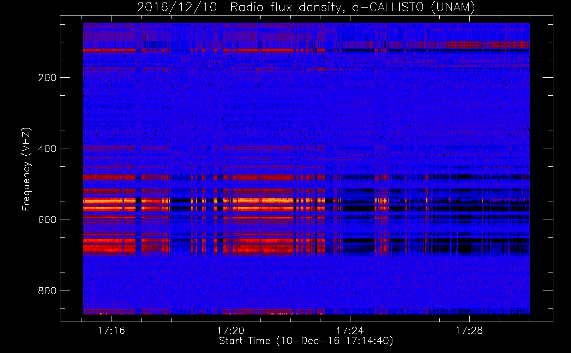Viewport: 571px width, 353px height.
Task: Click the "Start Time (10-Dec-16 17:14:40)" axis label
Action: pyautogui.click(x=306, y=341)
